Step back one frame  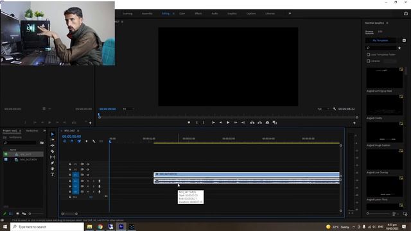pyautogui.click(x=221, y=123)
